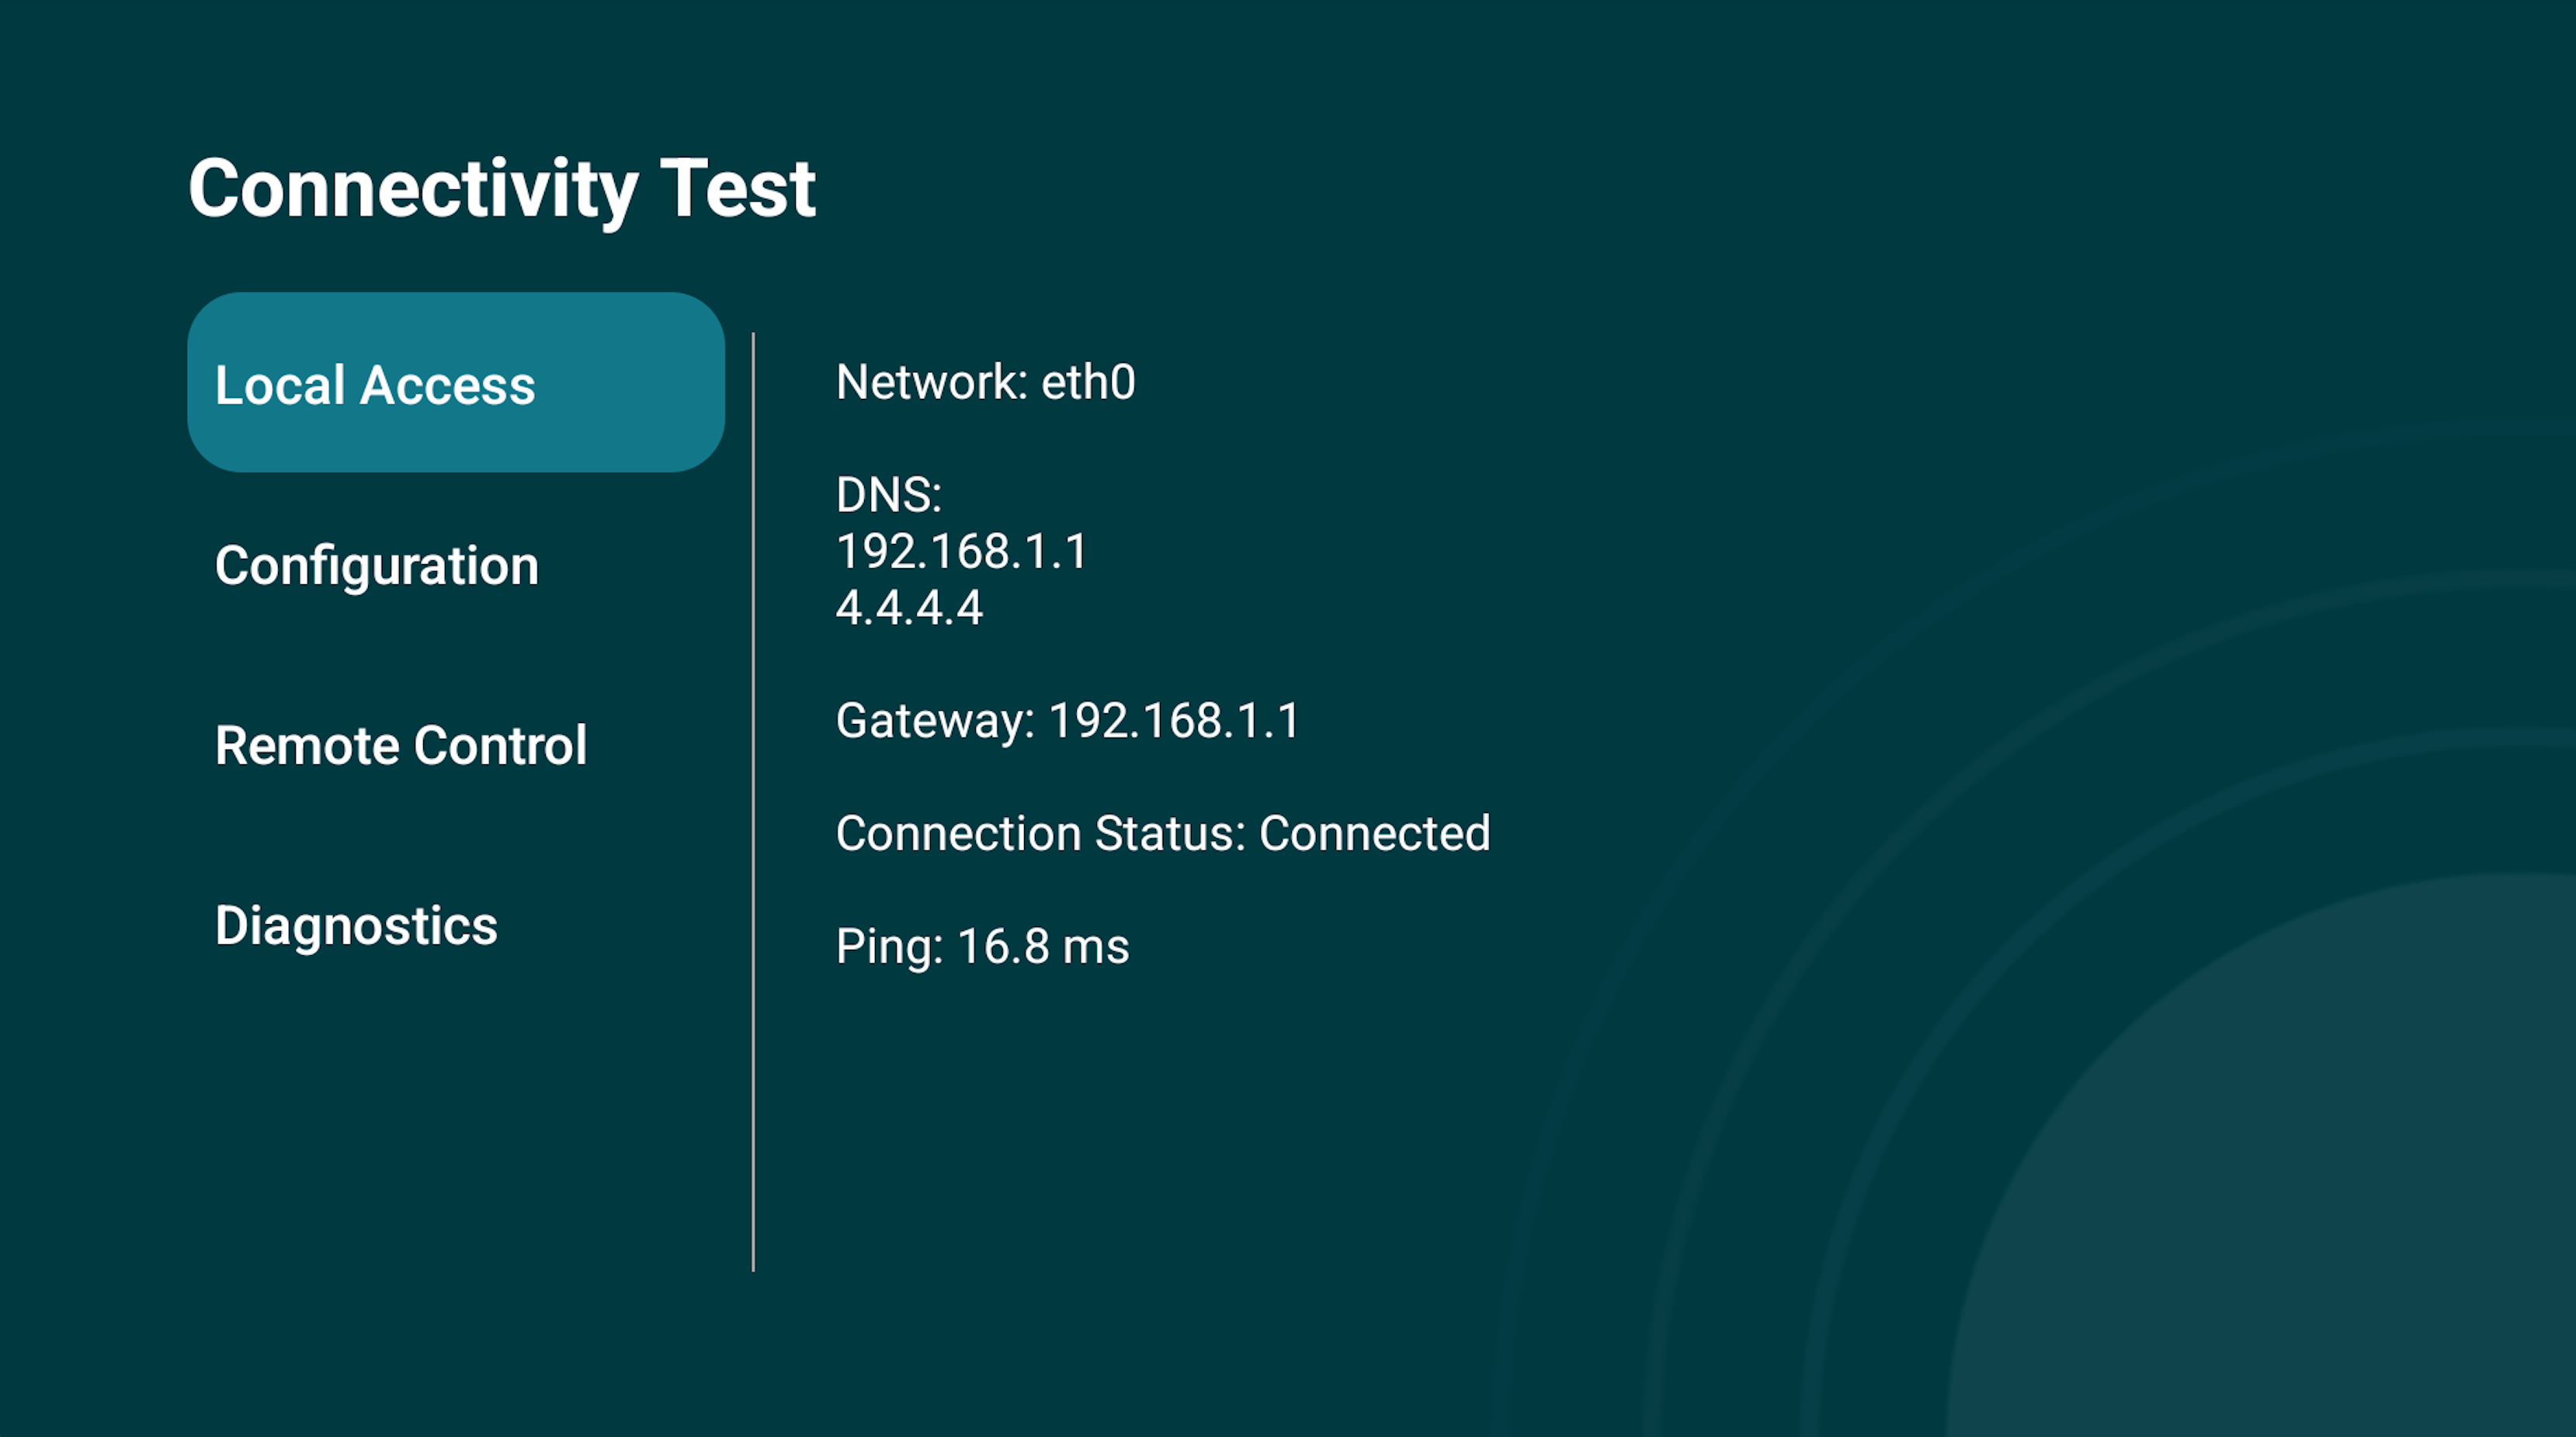The width and height of the screenshot is (2576, 1437).
Task: Go to the Diagnostics section
Action: pos(356,926)
